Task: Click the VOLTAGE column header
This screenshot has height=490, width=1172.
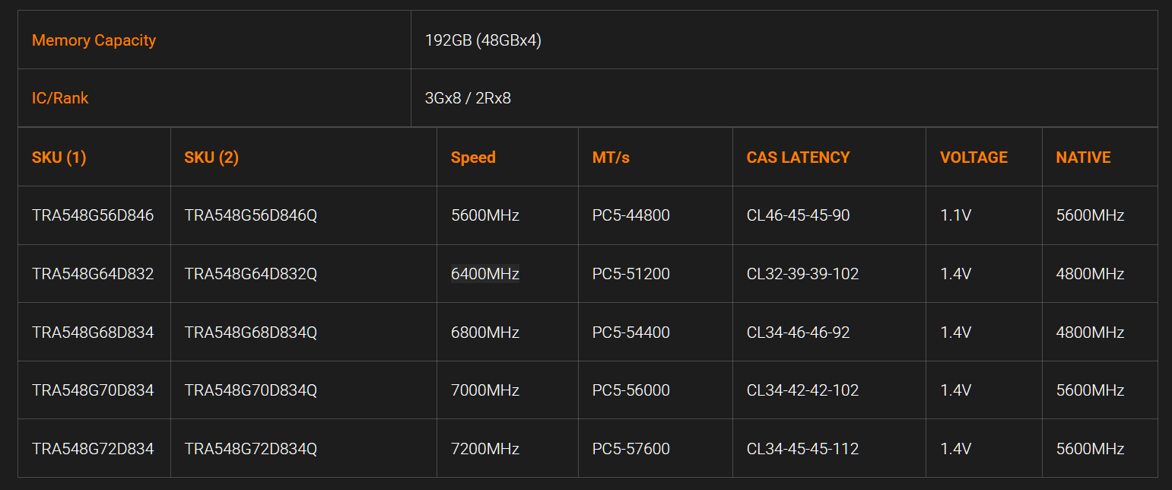Action: (973, 157)
